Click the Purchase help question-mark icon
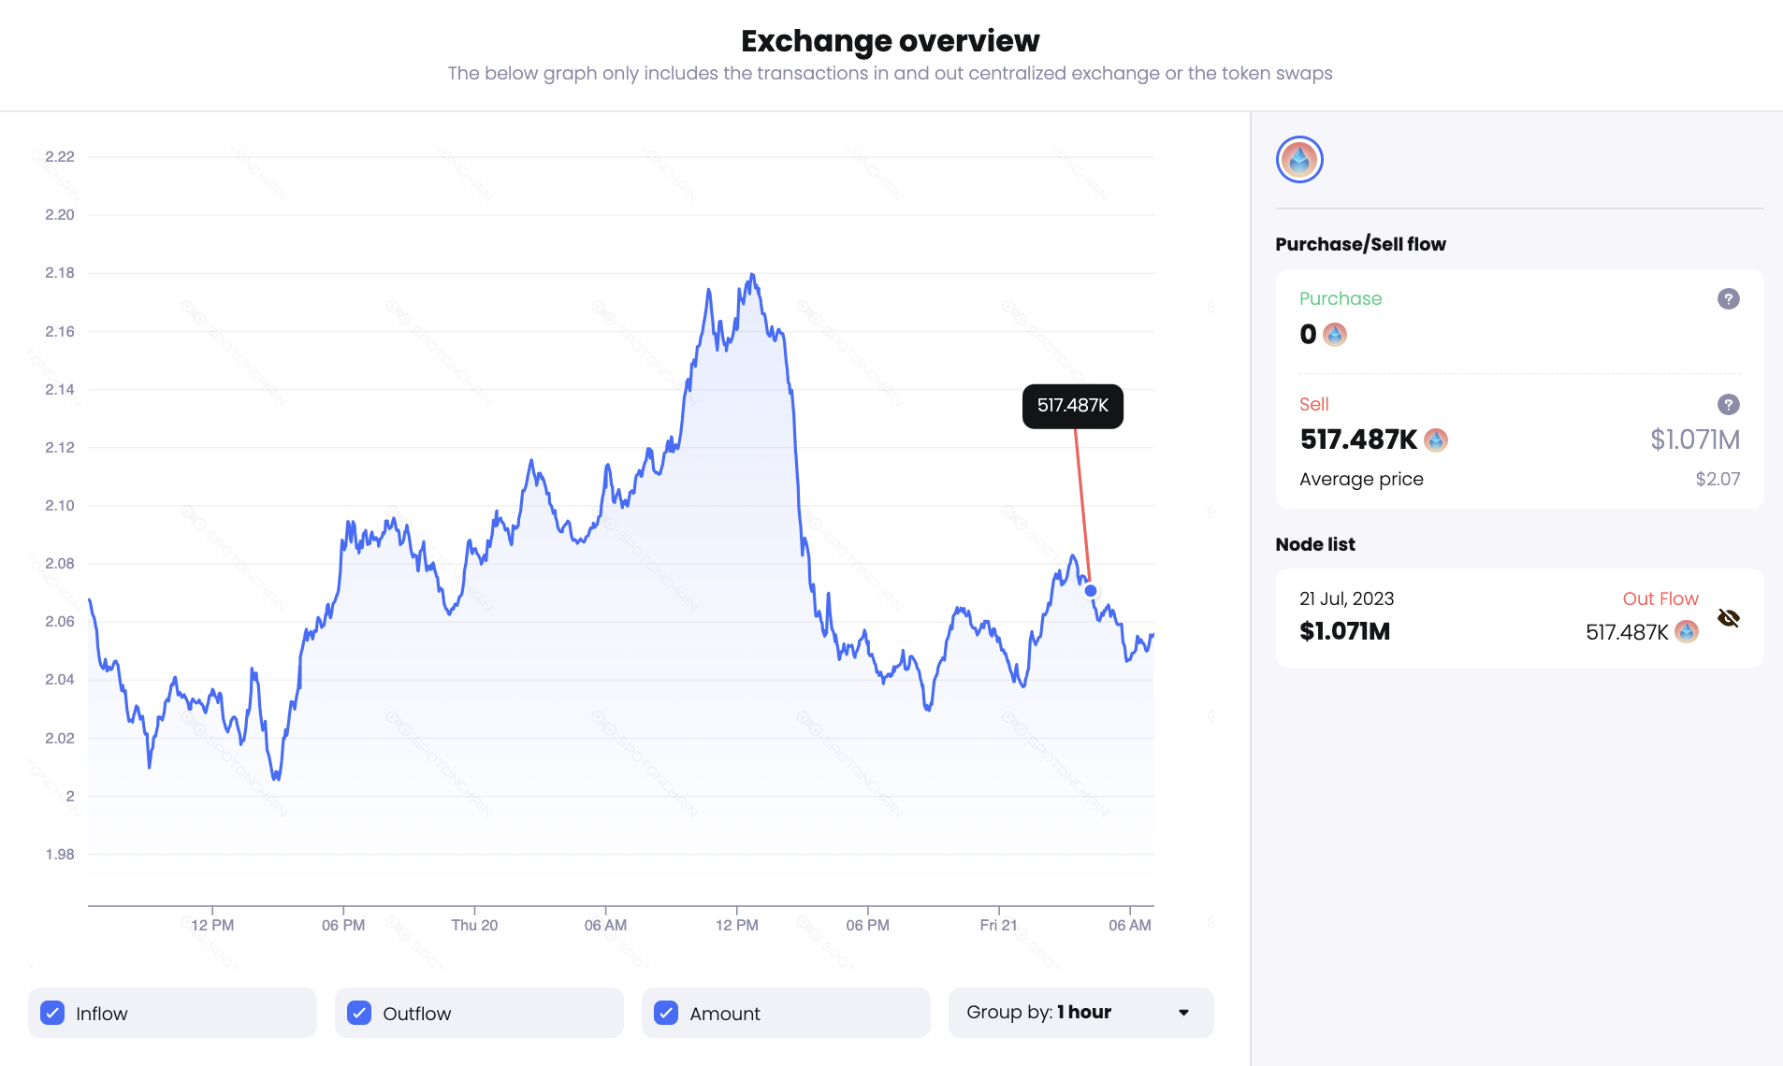The image size is (1783, 1066). [1727, 299]
